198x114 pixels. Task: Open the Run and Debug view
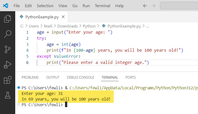click(x=7, y=65)
